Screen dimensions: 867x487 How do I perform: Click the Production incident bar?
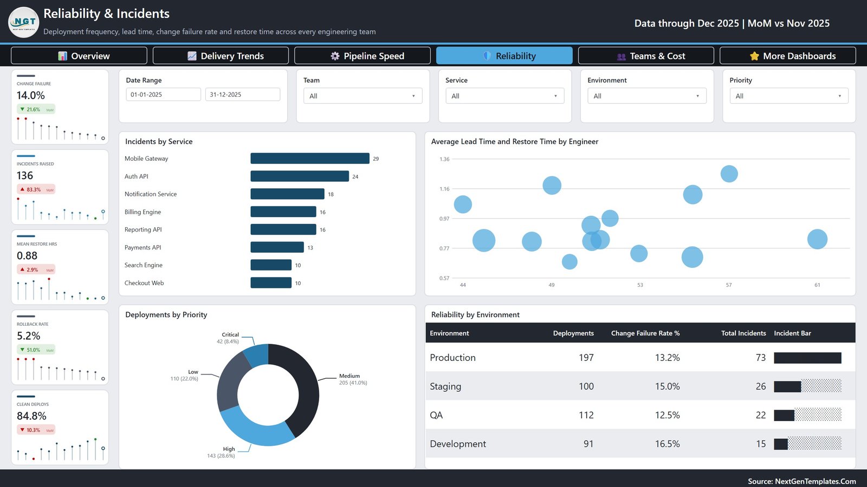[807, 358]
